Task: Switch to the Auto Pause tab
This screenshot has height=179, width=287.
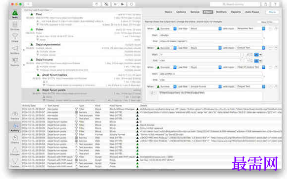Action: click(252, 12)
